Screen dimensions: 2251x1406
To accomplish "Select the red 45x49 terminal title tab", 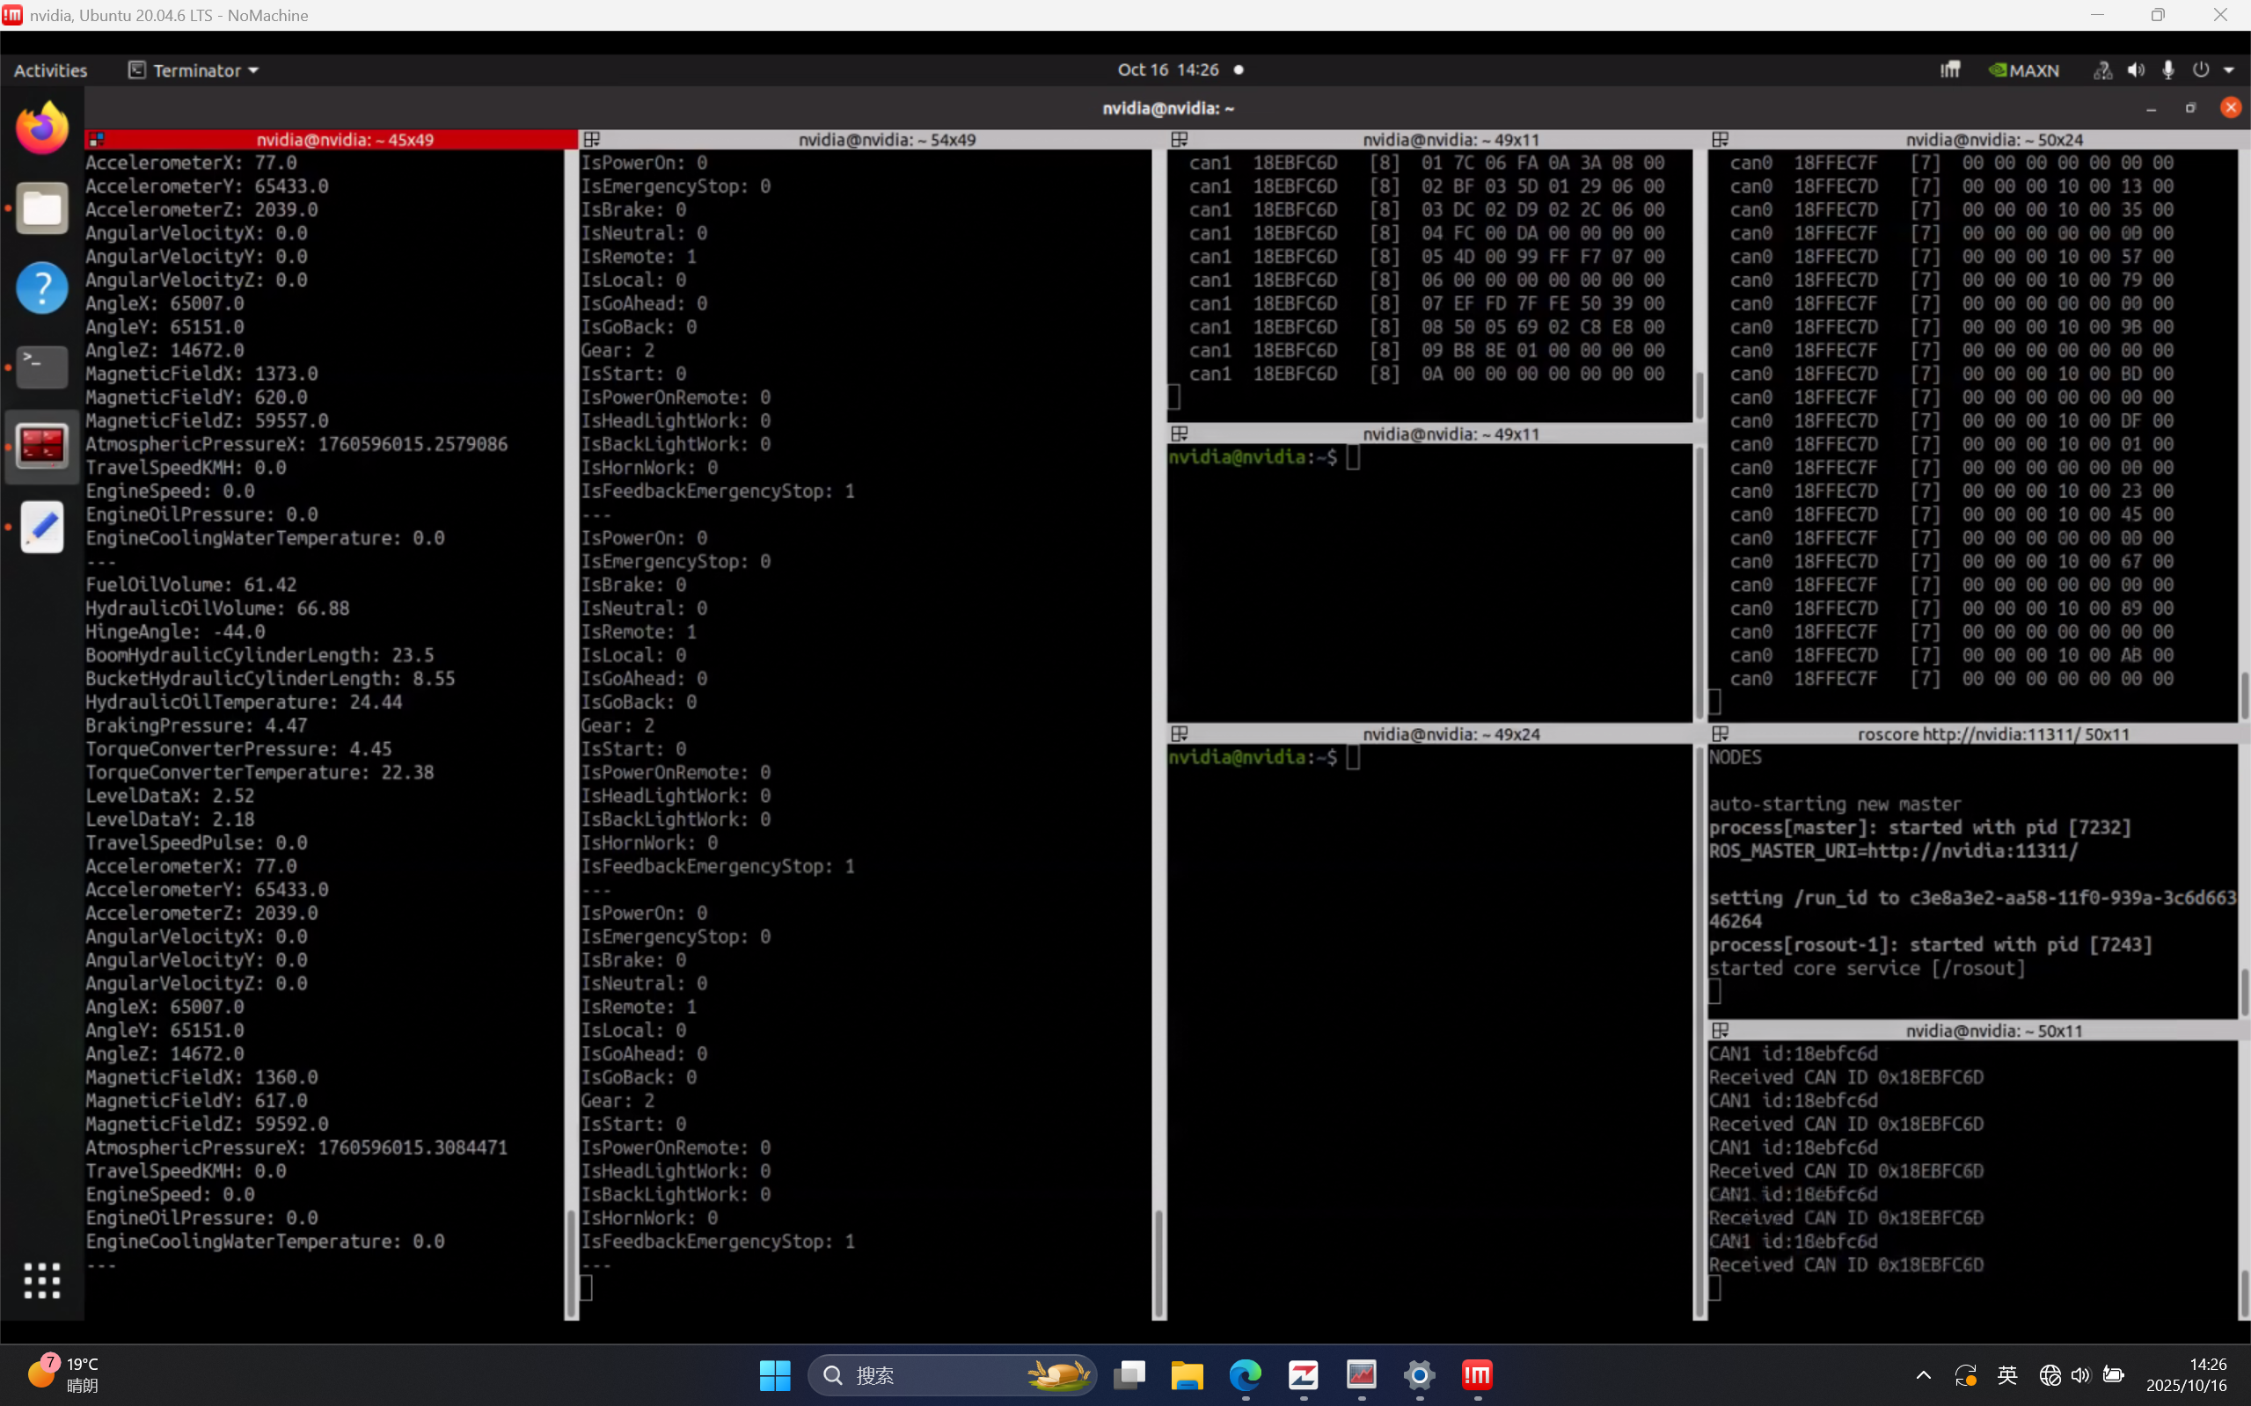I will pos(344,140).
